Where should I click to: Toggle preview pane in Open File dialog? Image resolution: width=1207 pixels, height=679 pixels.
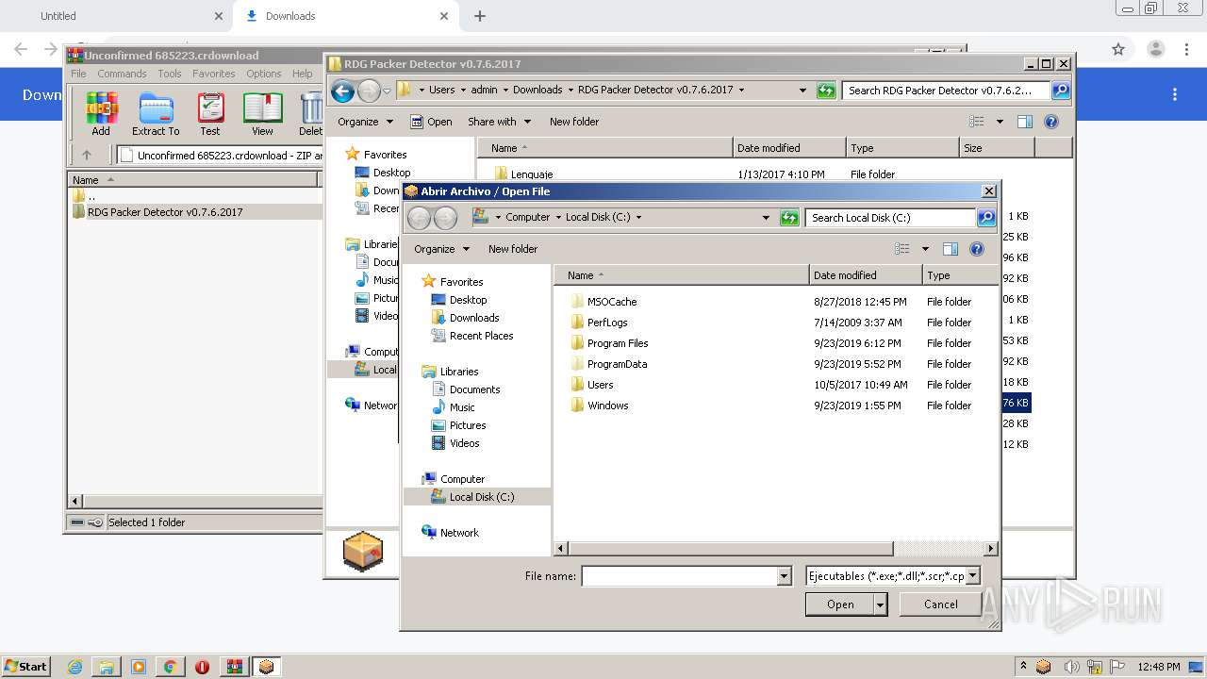(x=951, y=249)
